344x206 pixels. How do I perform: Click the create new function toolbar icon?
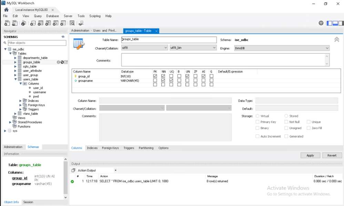click(63, 23)
